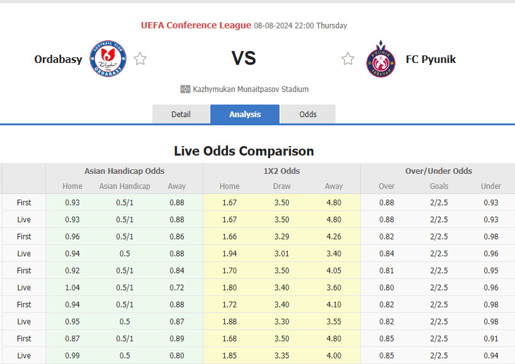
Task: Click the FC Pyunik club logo
Action: (x=380, y=59)
